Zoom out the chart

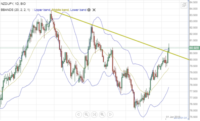pos(86,114)
